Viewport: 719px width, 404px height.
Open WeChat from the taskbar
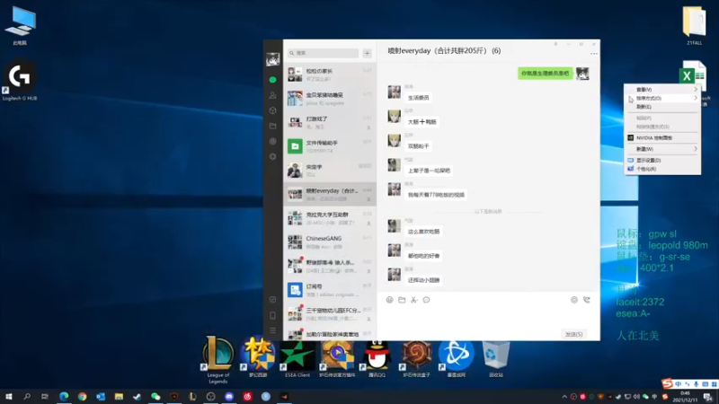155,396
